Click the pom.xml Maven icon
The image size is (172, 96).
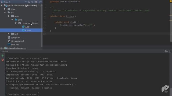tap(9, 45)
